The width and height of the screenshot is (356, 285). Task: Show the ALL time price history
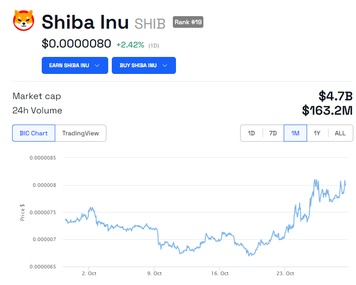[340, 133]
